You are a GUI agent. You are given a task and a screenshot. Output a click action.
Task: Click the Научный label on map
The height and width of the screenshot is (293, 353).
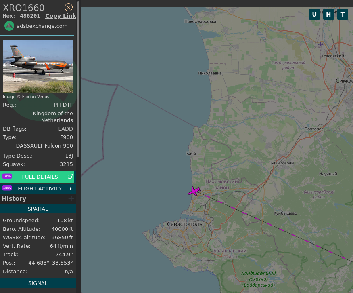328,174
